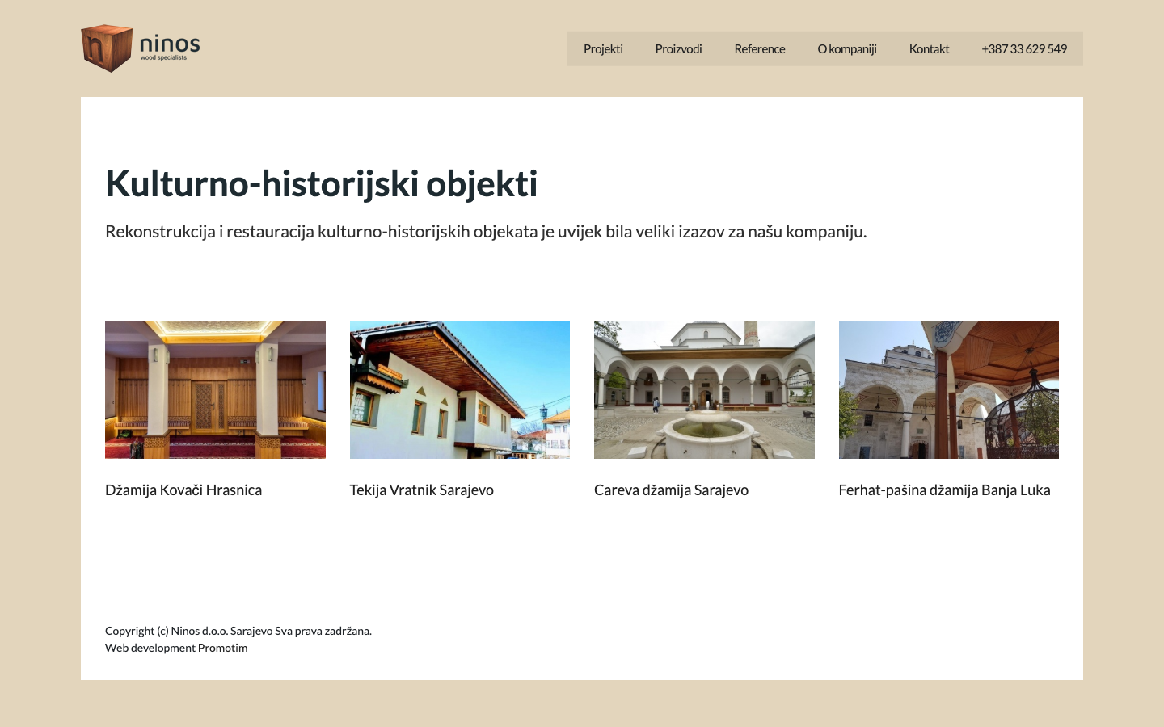Open the O kompaniji page
1164x727 pixels.
click(x=847, y=48)
